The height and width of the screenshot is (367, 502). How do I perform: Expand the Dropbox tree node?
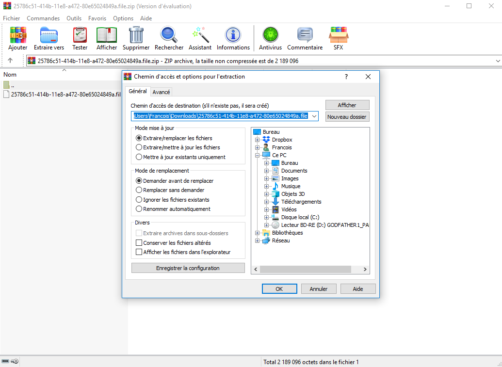coord(258,140)
